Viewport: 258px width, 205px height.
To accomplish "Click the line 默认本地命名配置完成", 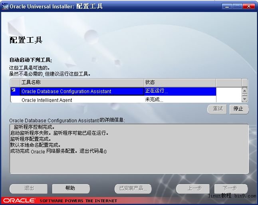I will click(36, 145).
